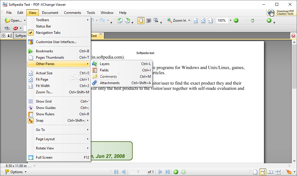
Task: Rotate page clockwise icon
Action: tap(127, 21)
